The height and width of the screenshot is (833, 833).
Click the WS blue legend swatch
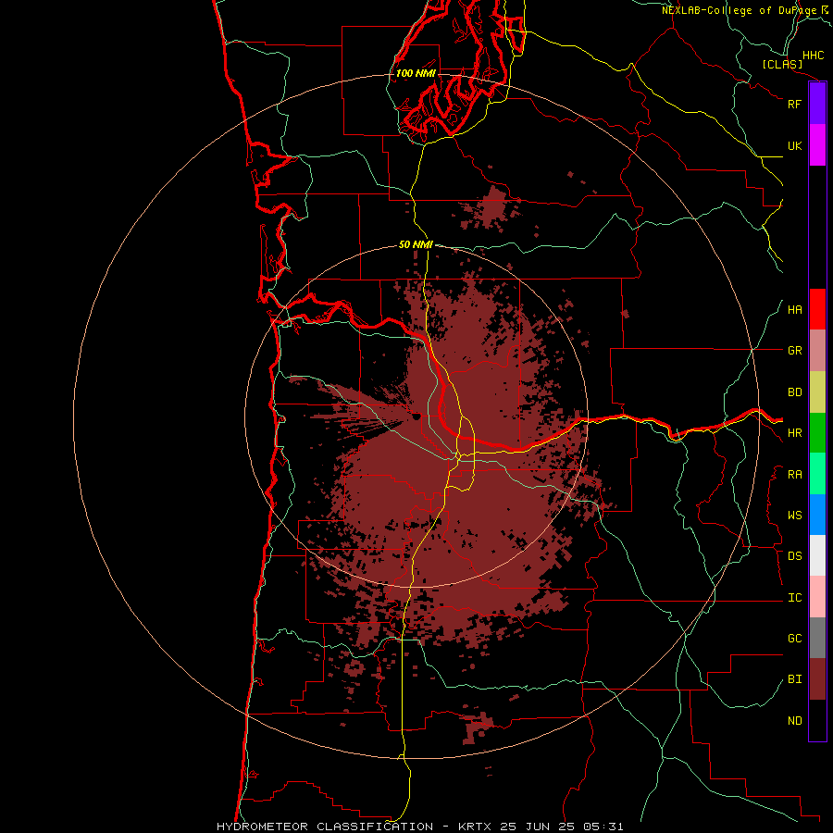click(817, 515)
